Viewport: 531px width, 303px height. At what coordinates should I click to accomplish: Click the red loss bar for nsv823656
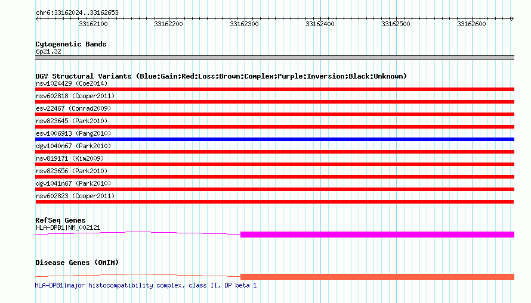tap(274, 177)
